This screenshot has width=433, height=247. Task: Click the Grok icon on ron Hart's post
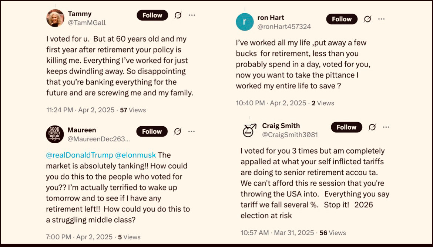pos(367,19)
